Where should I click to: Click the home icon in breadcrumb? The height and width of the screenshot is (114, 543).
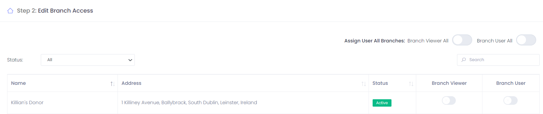click(10, 11)
